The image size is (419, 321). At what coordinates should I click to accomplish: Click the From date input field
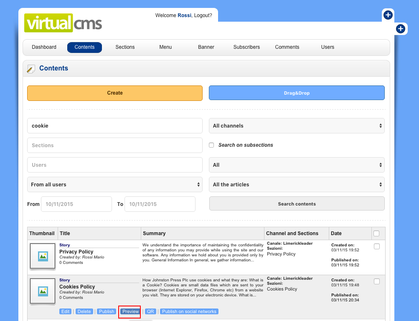point(76,204)
